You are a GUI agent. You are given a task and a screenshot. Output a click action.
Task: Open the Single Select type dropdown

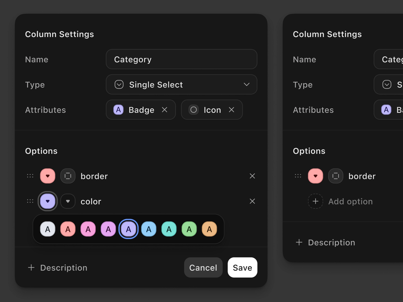(x=181, y=84)
